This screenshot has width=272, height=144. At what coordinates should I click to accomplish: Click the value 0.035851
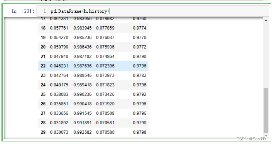pos(59,104)
